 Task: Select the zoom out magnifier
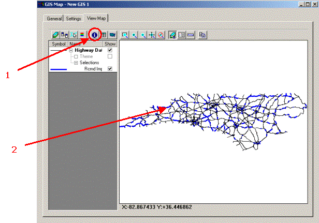(x=143, y=35)
